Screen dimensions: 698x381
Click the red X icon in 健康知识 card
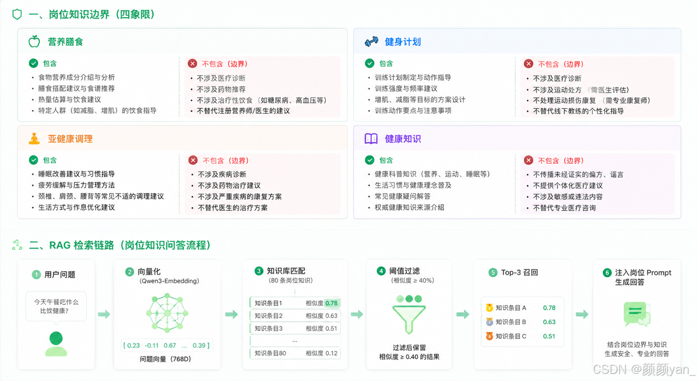(528, 160)
